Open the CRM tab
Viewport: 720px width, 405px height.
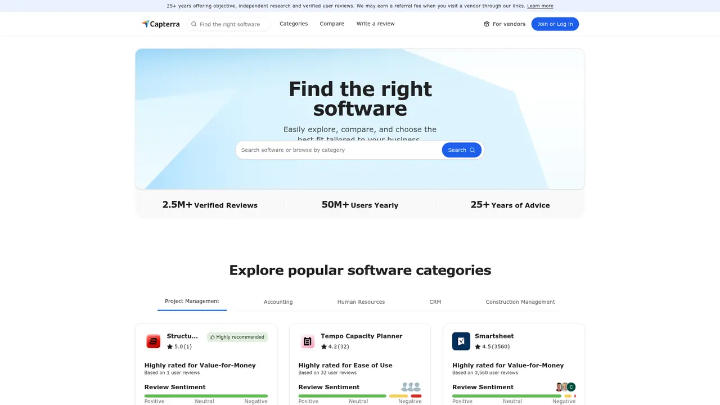click(435, 302)
